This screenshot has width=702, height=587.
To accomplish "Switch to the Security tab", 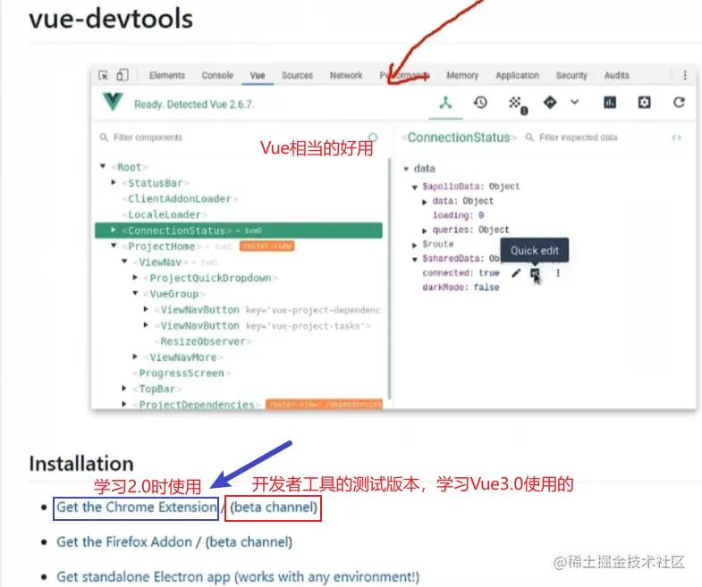I will click(x=571, y=75).
